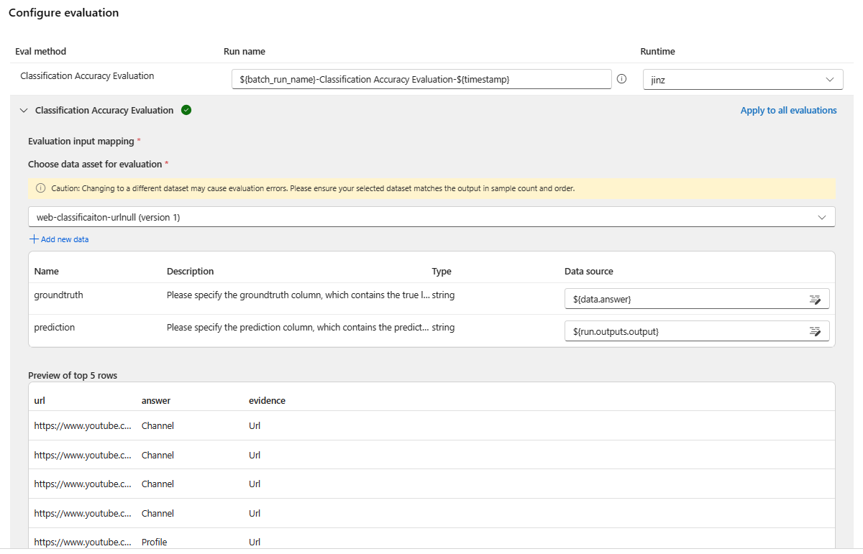
Task: Click the green checkmark status icon
Action: [x=186, y=110]
